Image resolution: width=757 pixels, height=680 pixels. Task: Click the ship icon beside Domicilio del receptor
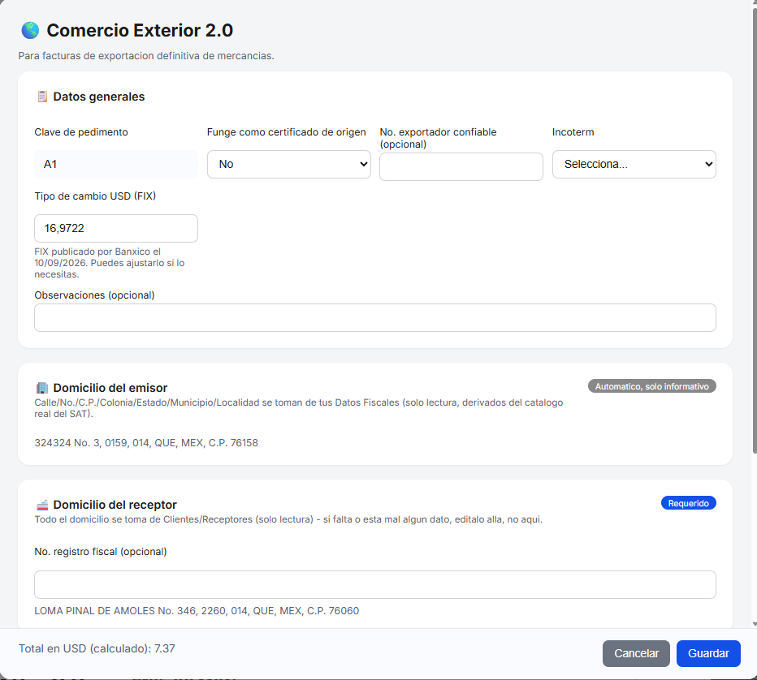(x=42, y=505)
